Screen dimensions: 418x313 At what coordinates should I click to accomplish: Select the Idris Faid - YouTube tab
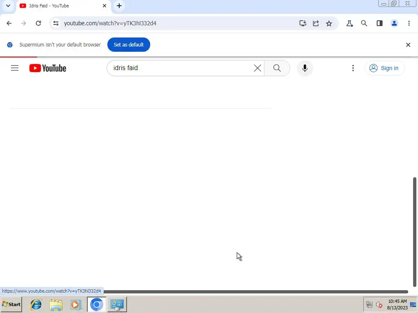[x=63, y=6]
